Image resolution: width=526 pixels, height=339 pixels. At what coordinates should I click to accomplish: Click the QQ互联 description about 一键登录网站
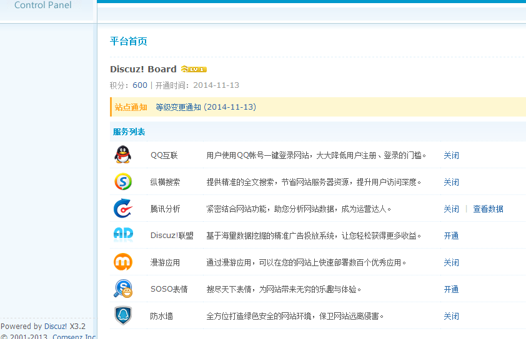pyautogui.click(x=316, y=155)
